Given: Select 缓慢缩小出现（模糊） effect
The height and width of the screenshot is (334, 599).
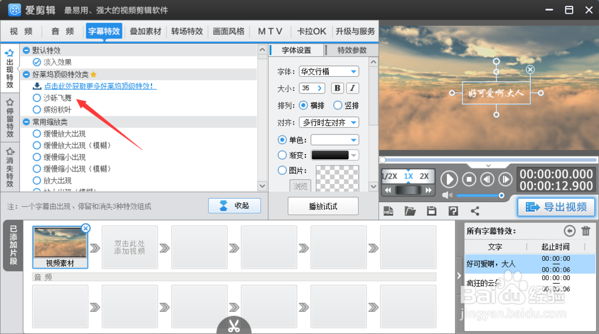Looking at the screenshot, I should coord(37,168).
